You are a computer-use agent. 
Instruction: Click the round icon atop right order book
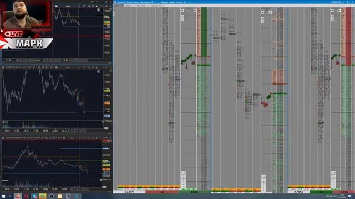click(339, 11)
